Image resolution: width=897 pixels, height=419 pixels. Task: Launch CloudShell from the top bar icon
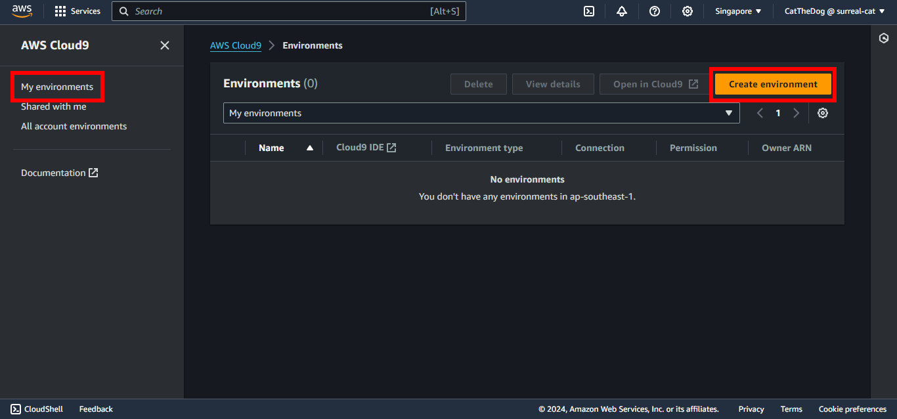[x=589, y=11]
